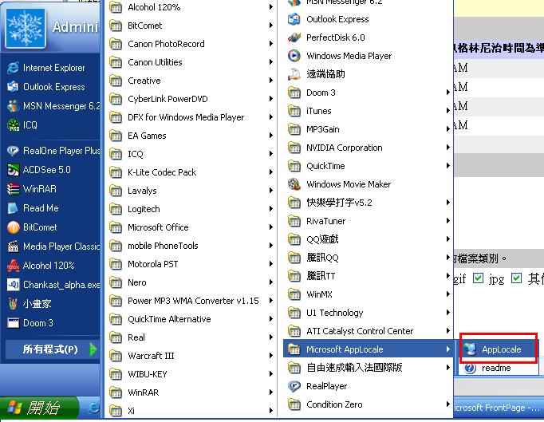Open RealPlayer in programs list
The width and height of the screenshot is (544, 422).
(368, 386)
